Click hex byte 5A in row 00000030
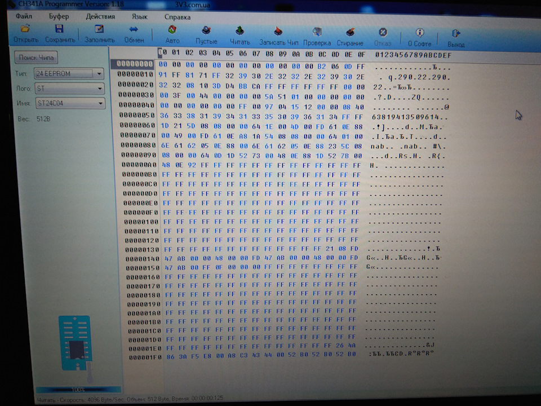The height and width of the screenshot is (406, 541). (x=269, y=97)
